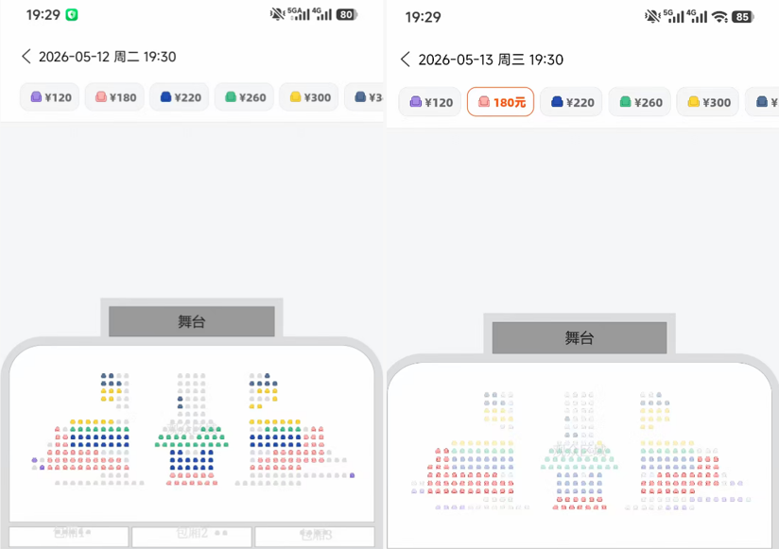Select ¥120 price filter on right screen
Viewport: 779px width, 549px height.
[x=430, y=102]
